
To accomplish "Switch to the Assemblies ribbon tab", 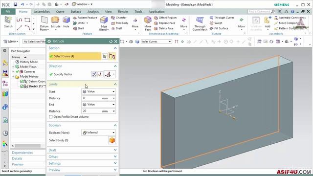I will coord(42,12).
